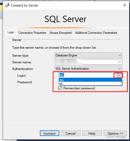Toggle the Remember password checkbox
The width and height of the screenshot is (130, 141).
tap(60, 88)
